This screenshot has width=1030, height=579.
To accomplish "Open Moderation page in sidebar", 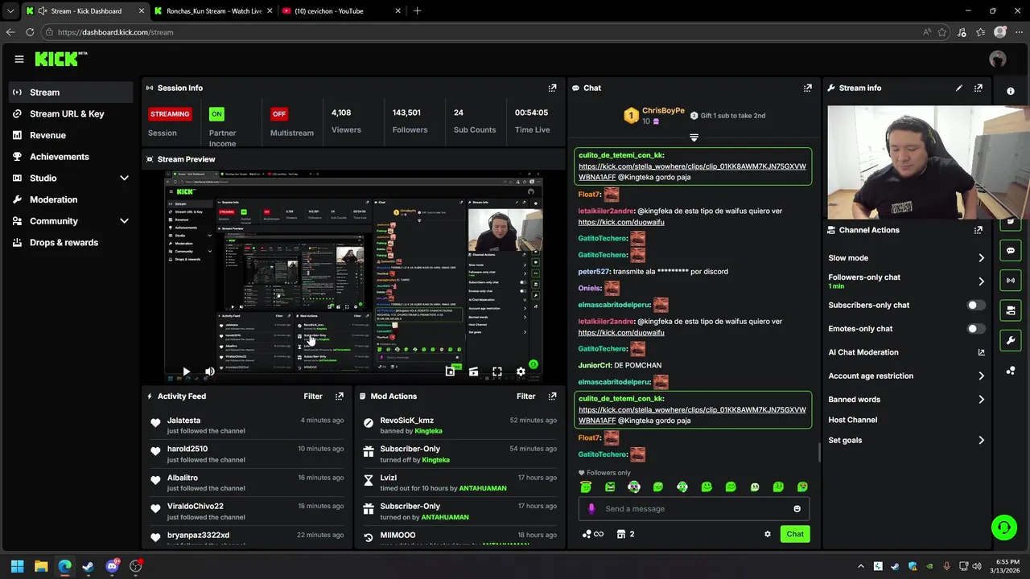I will (x=71, y=199).
